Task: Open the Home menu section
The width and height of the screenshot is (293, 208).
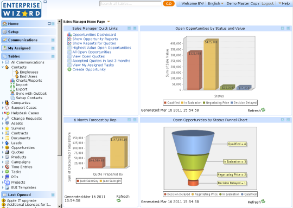Action: [x=28, y=24]
